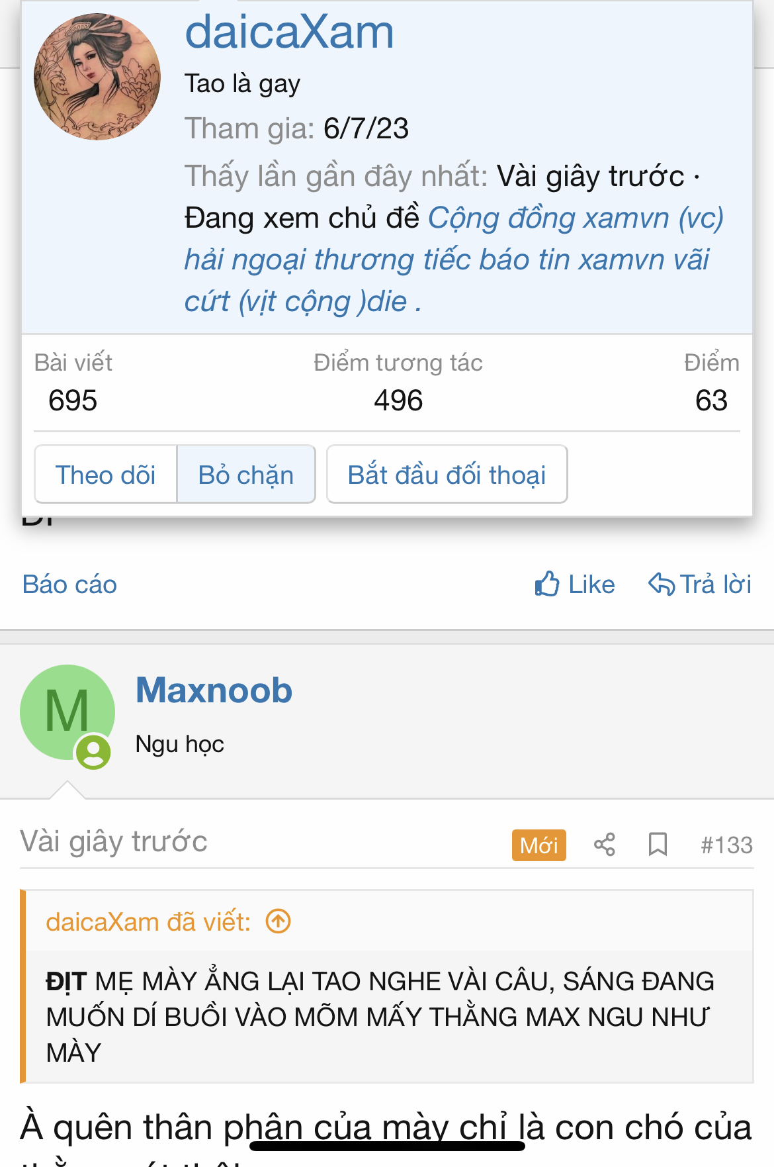Open daicaXam's tattoo avatar picture
This screenshot has width=774, height=1167.
click(x=97, y=77)
